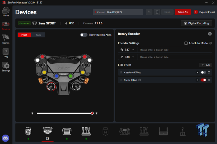Open settings gear for Static Effect
Screen dimensions: 217x144
[x=209, y=80]
